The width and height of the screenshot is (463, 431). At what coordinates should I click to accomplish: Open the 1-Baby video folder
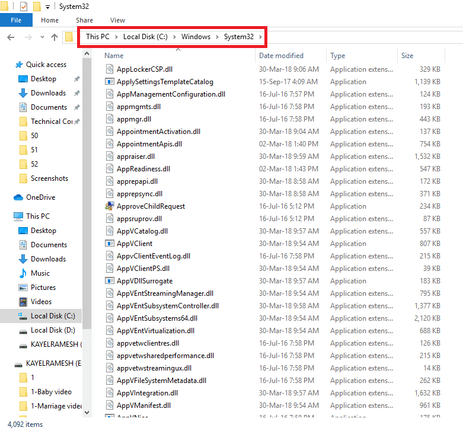(51, 392)
